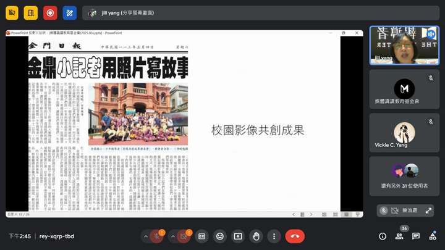
Task: Open the activities icon
Action: [x=433, y=236]
